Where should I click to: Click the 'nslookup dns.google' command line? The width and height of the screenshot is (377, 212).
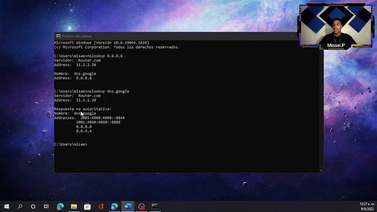pyautogui.click(x=92, y=91)
